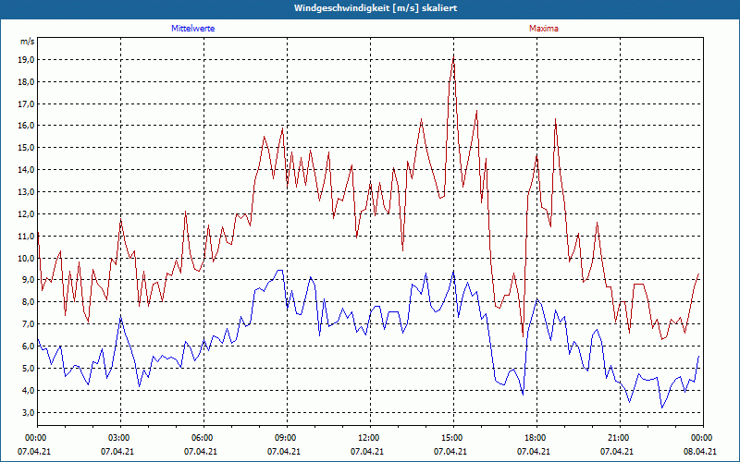Click the 11,0 y-axis value
The image size is (740, 462).
(27, 237)
